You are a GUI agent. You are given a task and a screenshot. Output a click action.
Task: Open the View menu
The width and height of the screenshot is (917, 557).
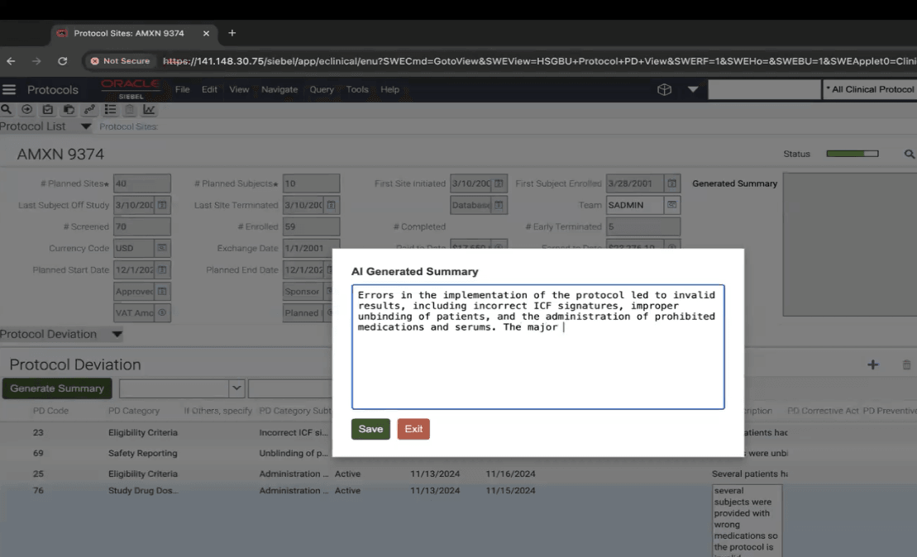point(239,89)
